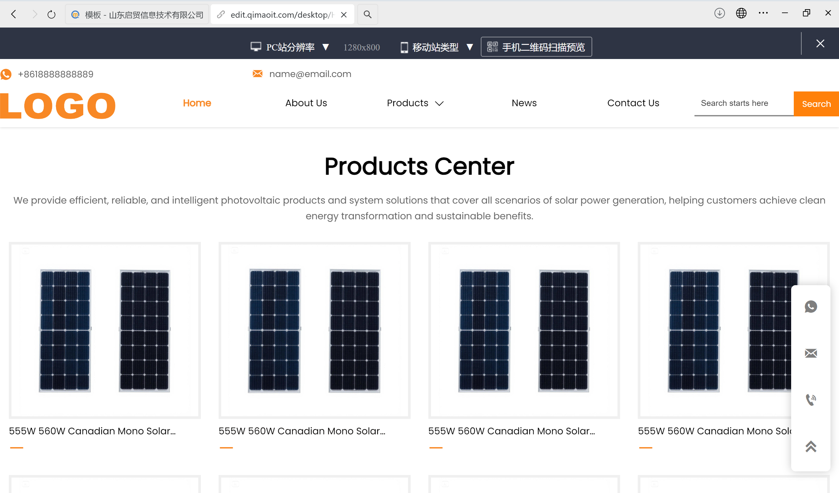Click the browser globe icon
Screen dimensions: 839x493
point(741,14)
